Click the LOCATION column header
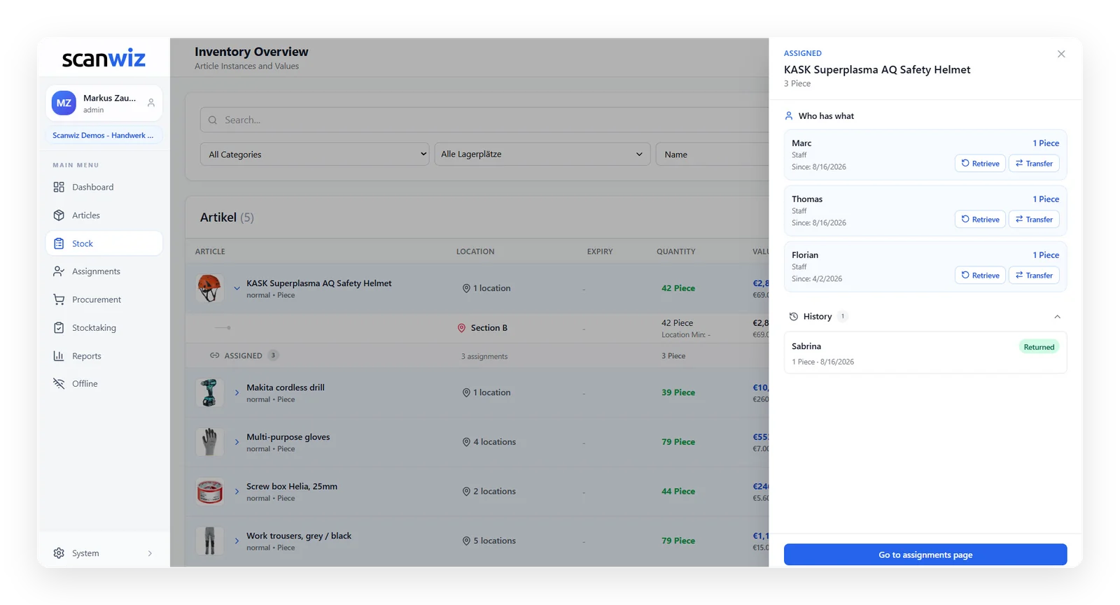The width and height of the screenshot is (1120, 605). [x=475, y=251]
